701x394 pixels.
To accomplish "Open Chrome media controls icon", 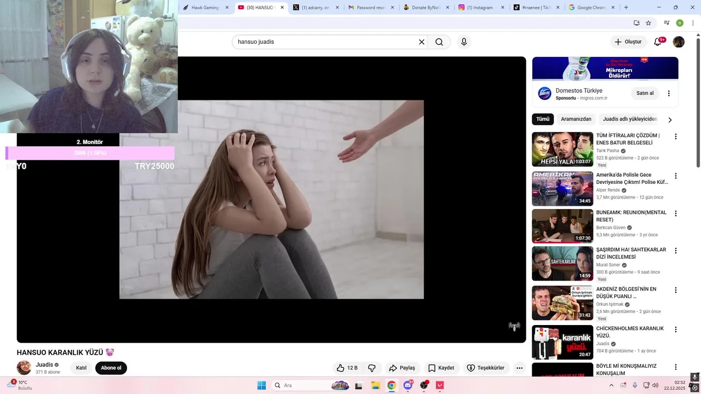I will (666, 23).
